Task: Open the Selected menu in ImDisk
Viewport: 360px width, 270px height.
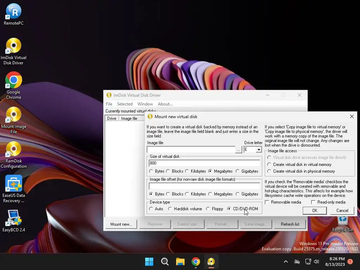Action: pyautogui.click(x=125, y=104)
